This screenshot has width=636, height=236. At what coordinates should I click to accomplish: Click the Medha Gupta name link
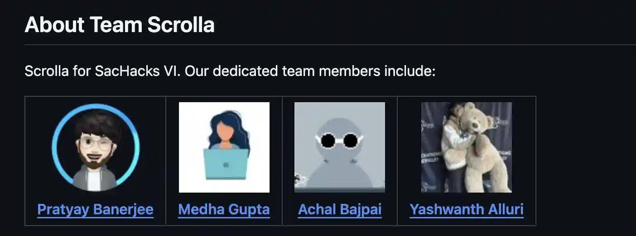(x=224, y=210)
